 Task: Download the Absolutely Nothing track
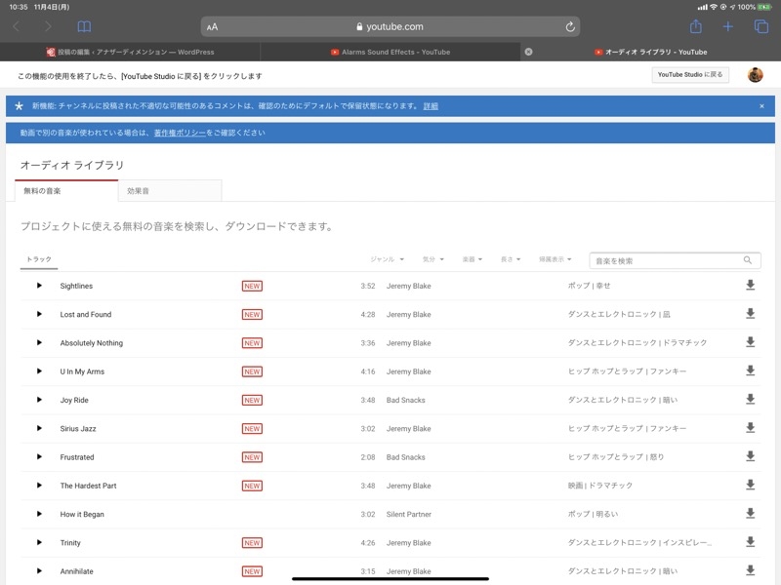click(x=750, y=342)
